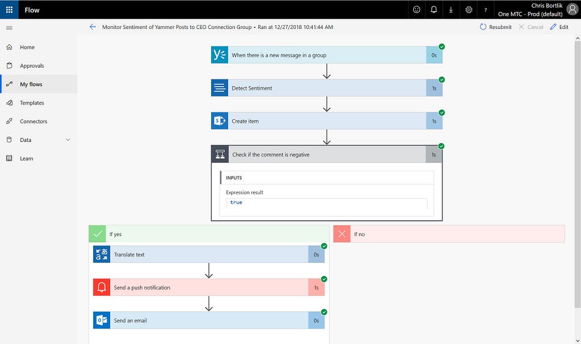Click the download arrow header icon
The width and height of the screenshot is (581, 344).
(451, 10)
